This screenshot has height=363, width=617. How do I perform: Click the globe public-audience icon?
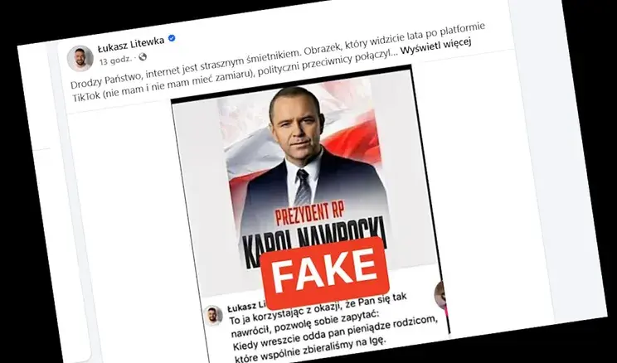[143, 56]
